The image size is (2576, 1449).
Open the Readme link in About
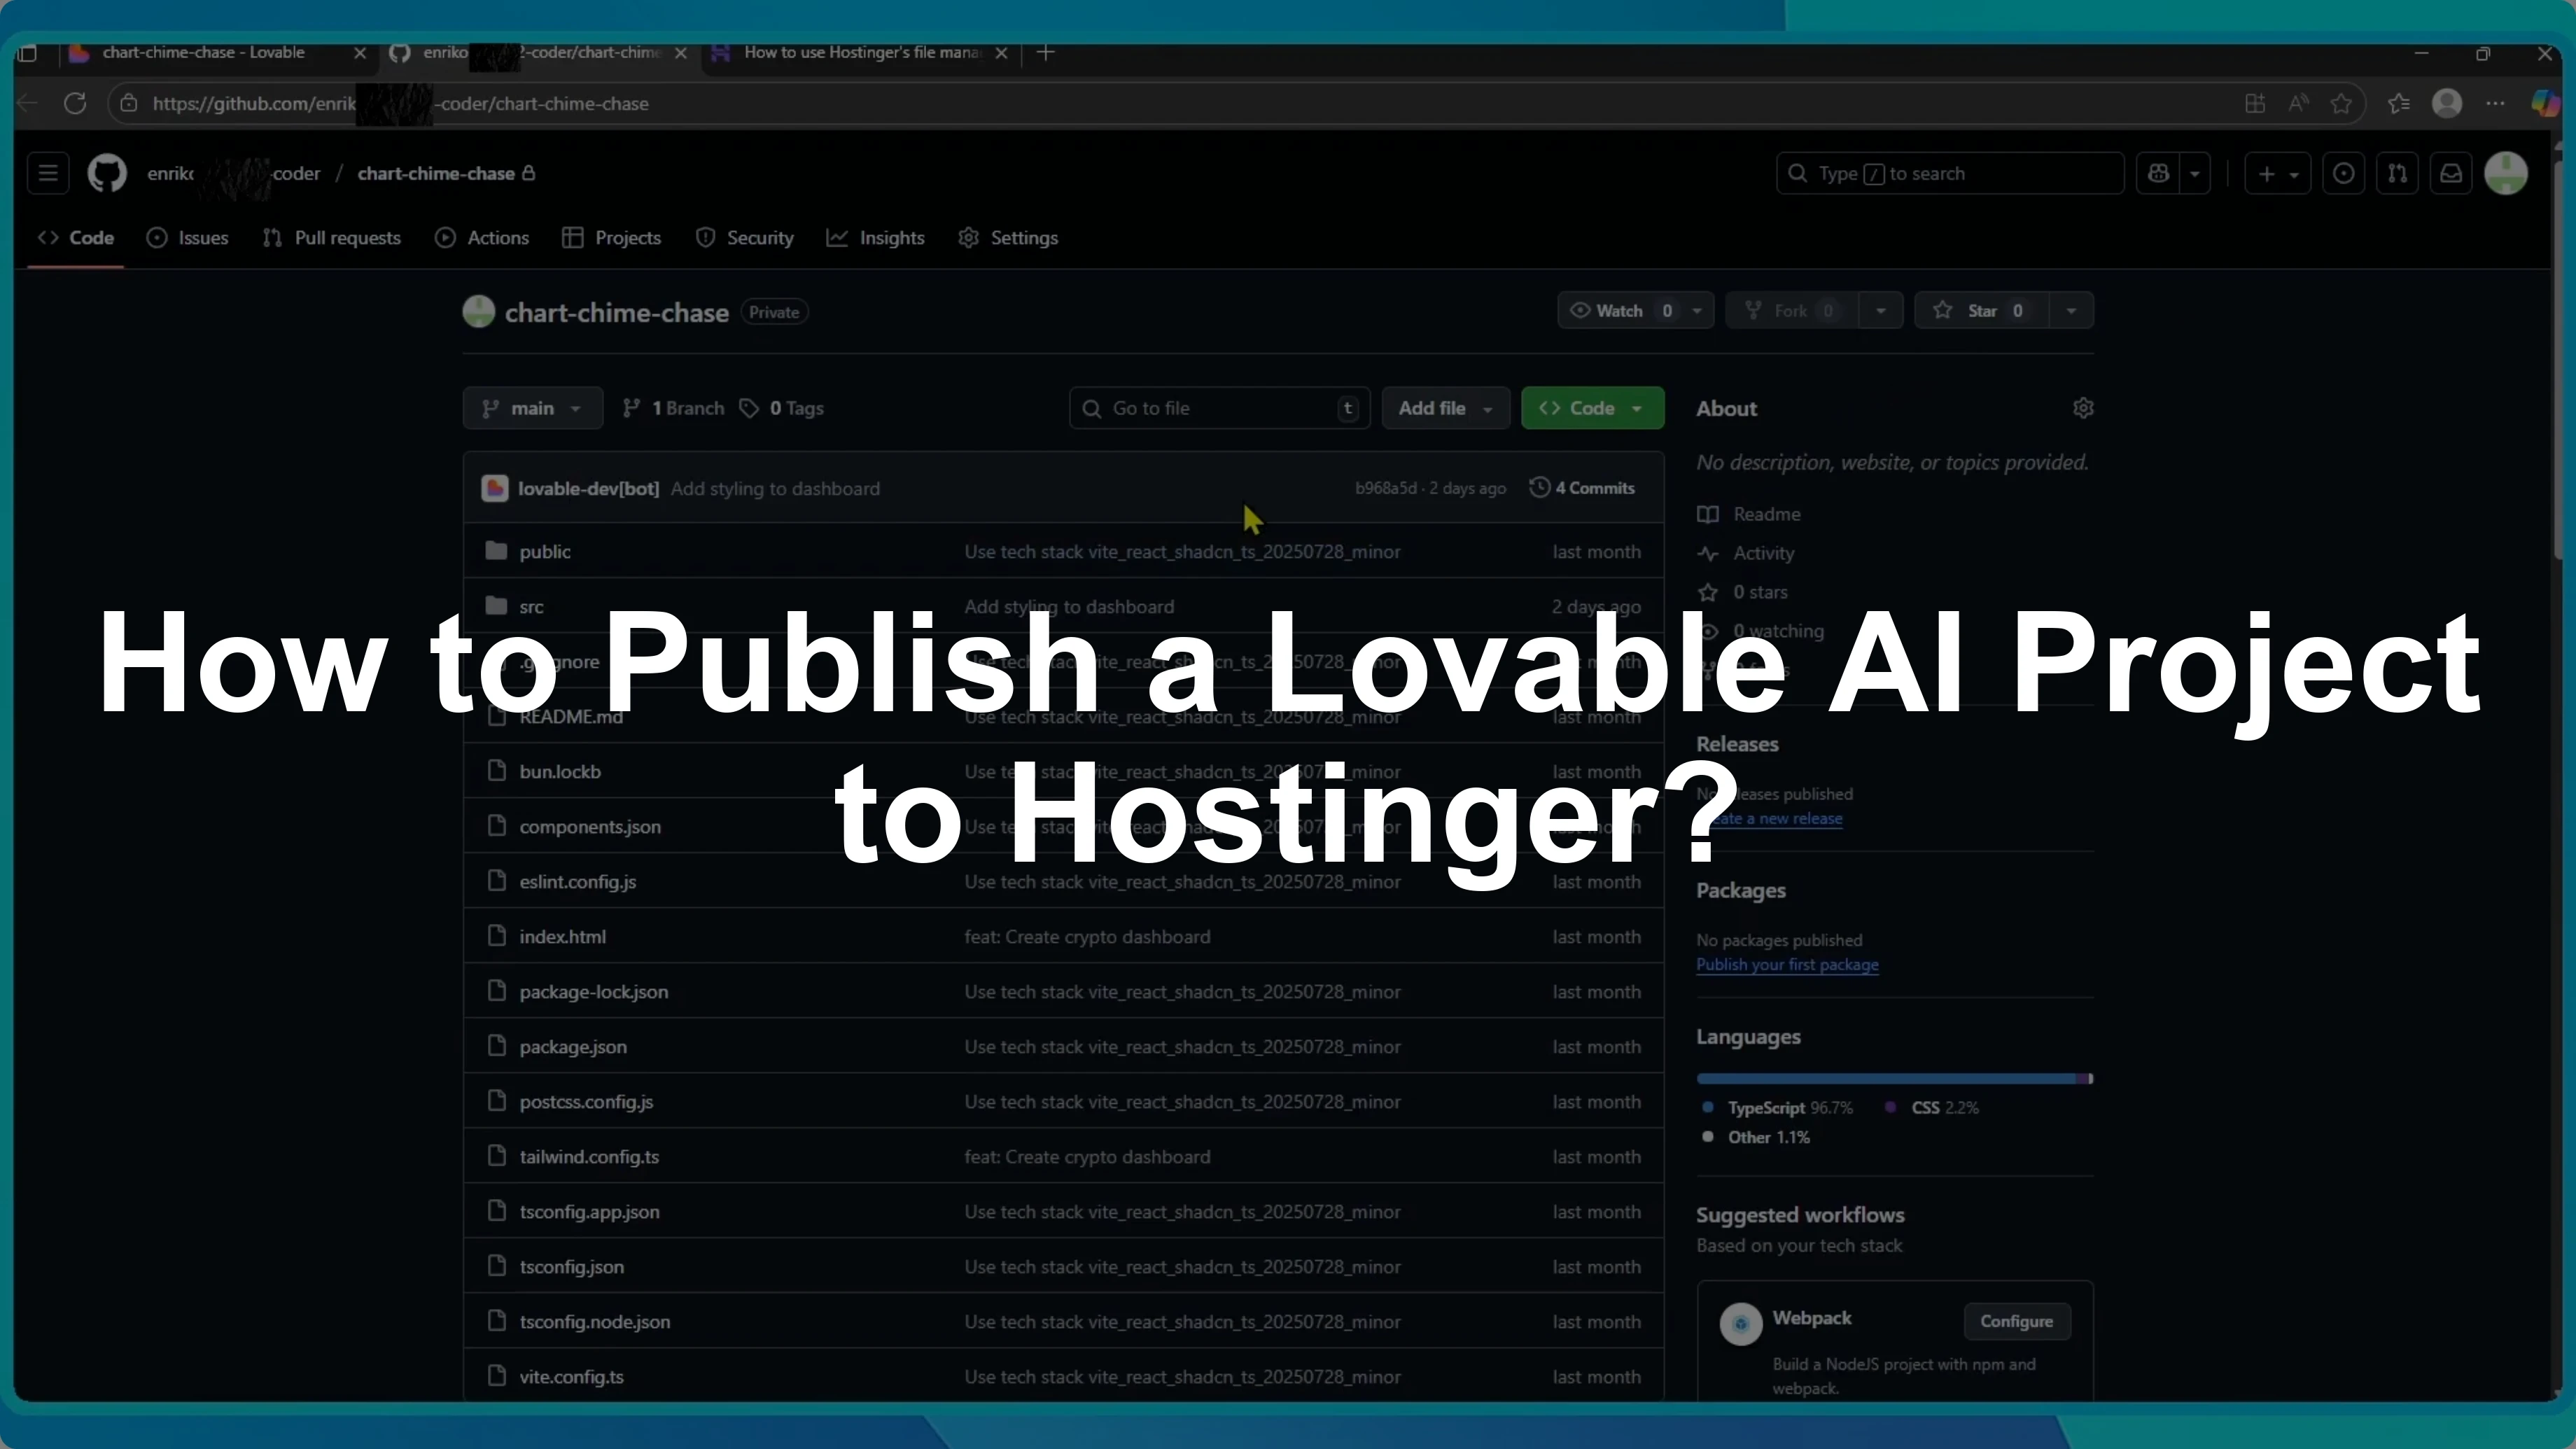1749,514
